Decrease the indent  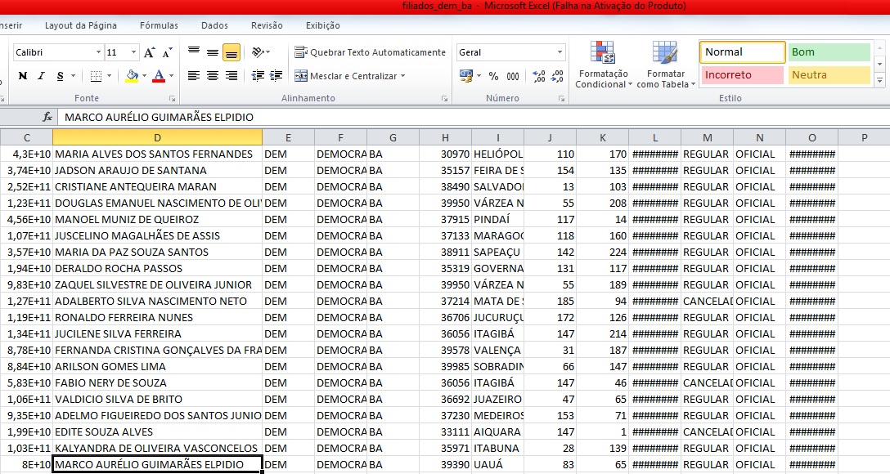coord(258,76)
